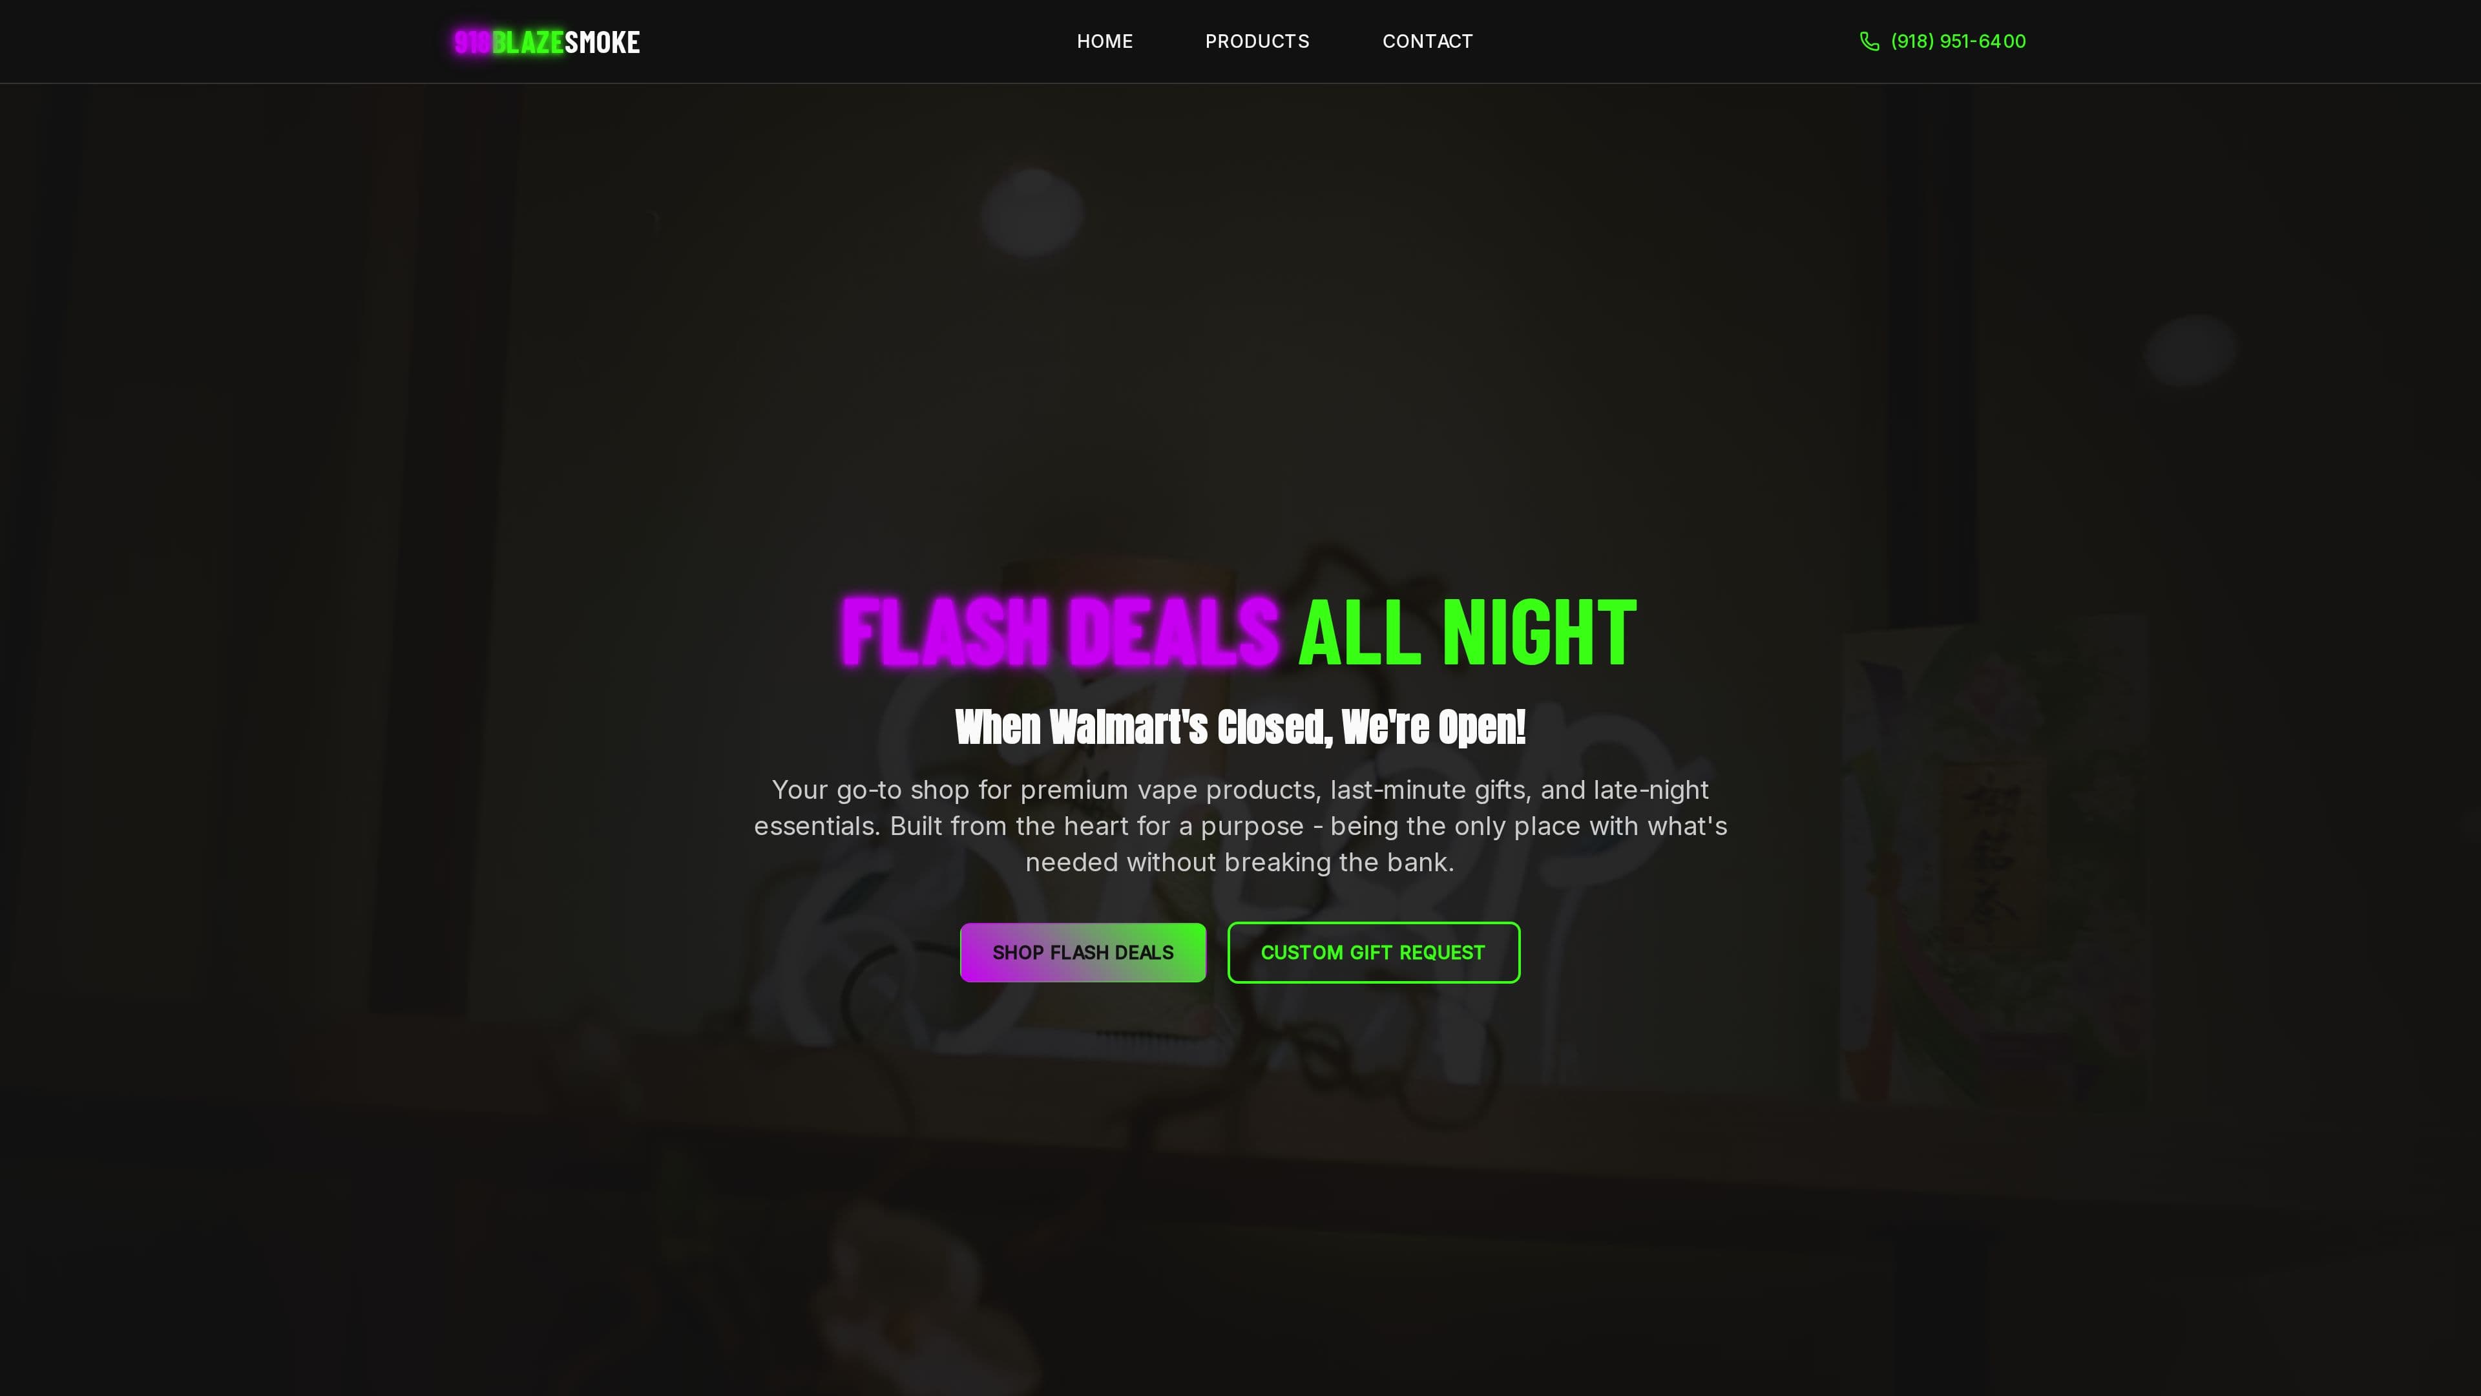Click the "Your go-to shop" description paragraph
The image size is (2481, 1396).
coord(1240,826)
